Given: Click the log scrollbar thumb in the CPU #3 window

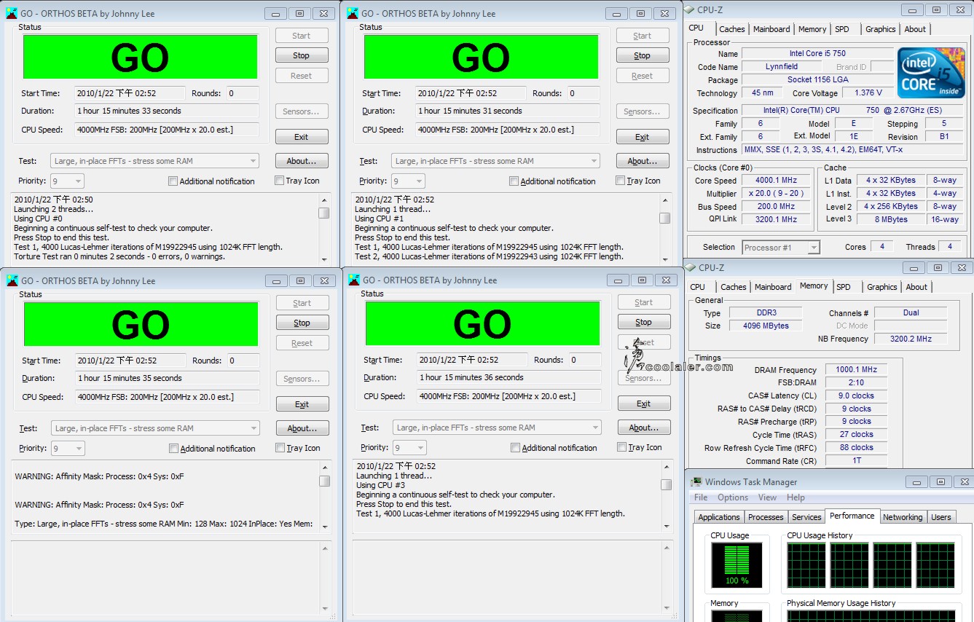Looking at the screenshot, I should pos(667,485).
